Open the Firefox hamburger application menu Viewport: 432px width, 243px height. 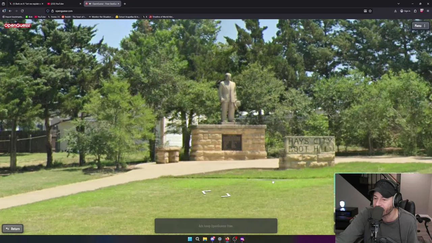pos(428,11)
